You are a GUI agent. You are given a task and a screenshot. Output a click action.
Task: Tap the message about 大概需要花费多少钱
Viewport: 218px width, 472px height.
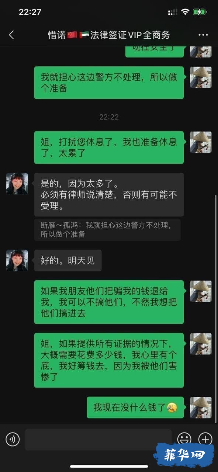click(109, 360)
